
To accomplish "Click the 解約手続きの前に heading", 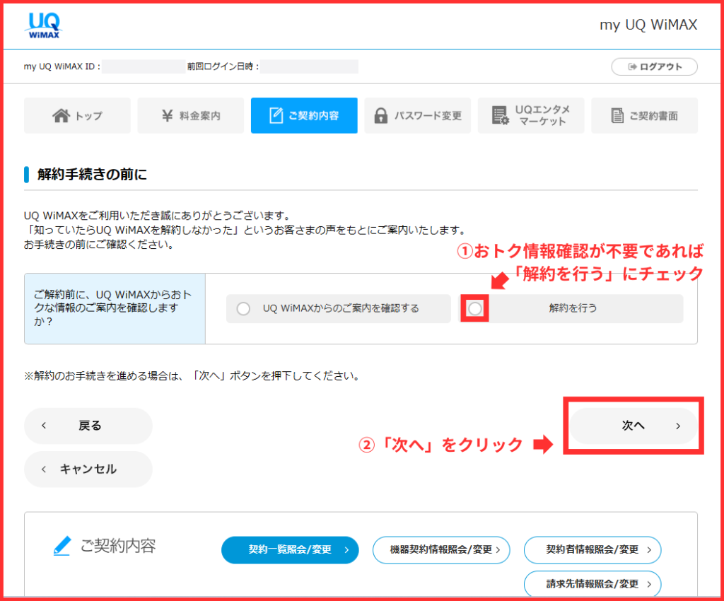I will [x=93, y=175].
